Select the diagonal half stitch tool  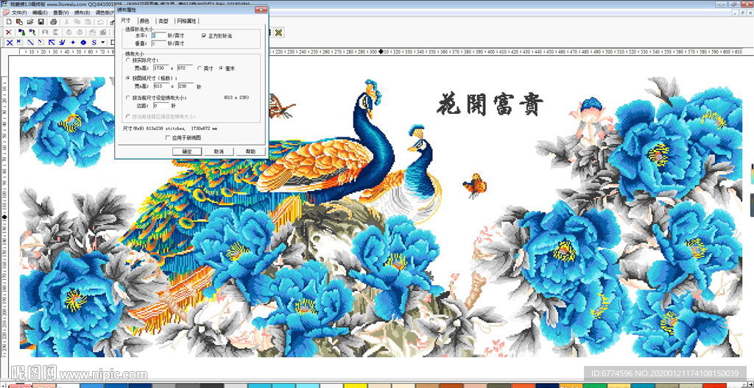30,43
